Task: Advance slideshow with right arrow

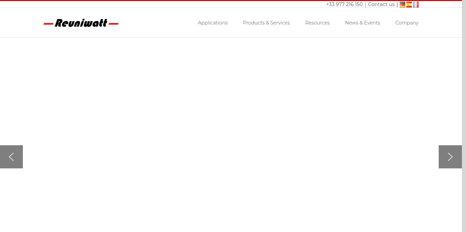Action: point(450,157)
